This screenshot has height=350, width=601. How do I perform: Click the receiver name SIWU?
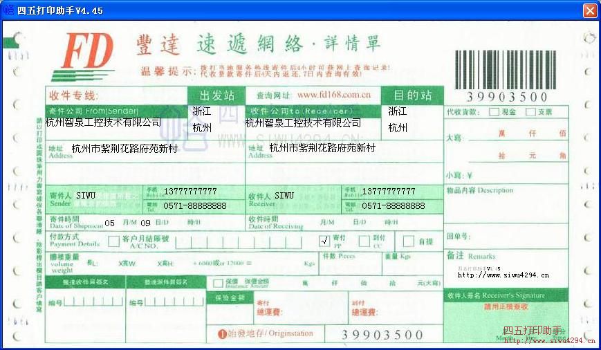point(284,196)
